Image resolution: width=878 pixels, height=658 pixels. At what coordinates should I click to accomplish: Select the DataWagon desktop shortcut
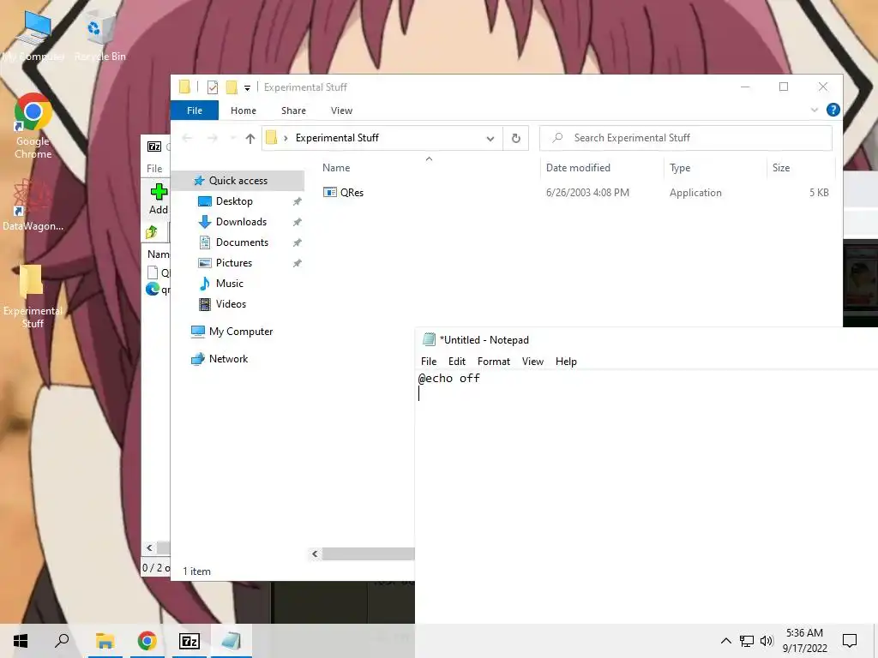(x=33, y=204)
